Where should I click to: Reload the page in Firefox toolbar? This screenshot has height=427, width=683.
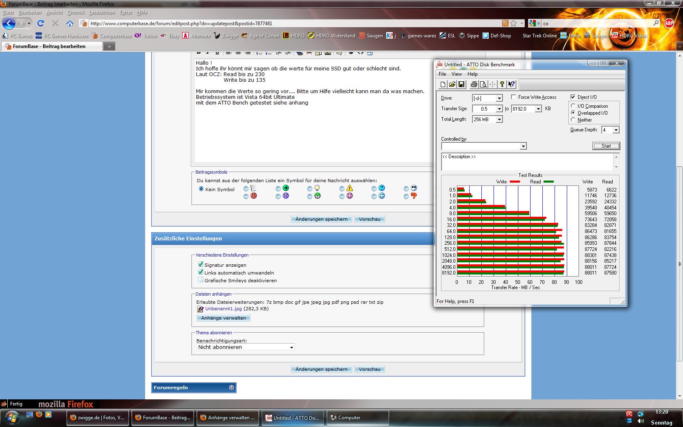coord(40,23)
